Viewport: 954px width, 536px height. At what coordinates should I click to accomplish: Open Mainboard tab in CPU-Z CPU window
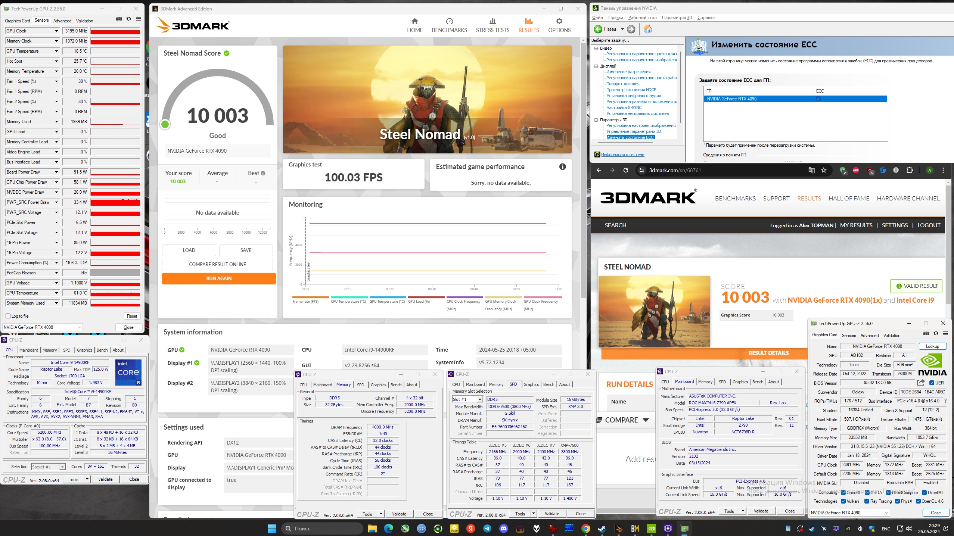(29, 350)
